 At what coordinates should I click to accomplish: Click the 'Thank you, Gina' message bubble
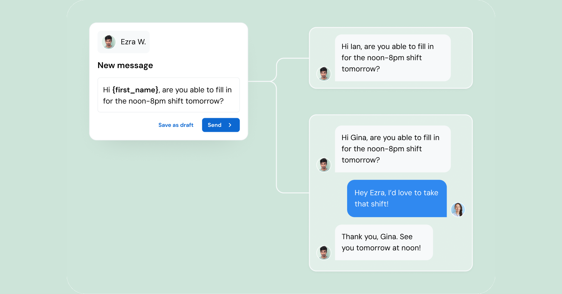click(383, 242)
